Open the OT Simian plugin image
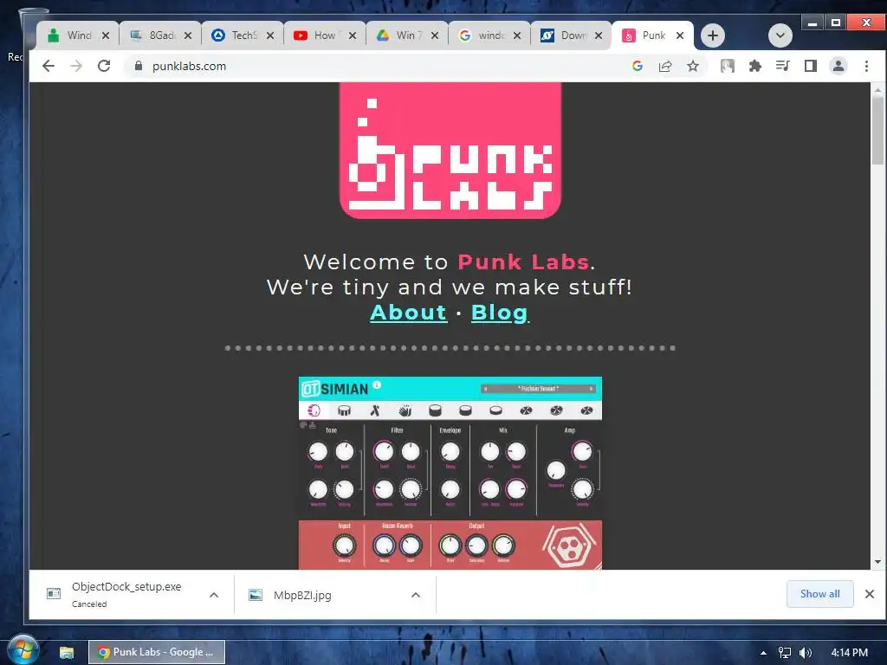 coord(450,473)
